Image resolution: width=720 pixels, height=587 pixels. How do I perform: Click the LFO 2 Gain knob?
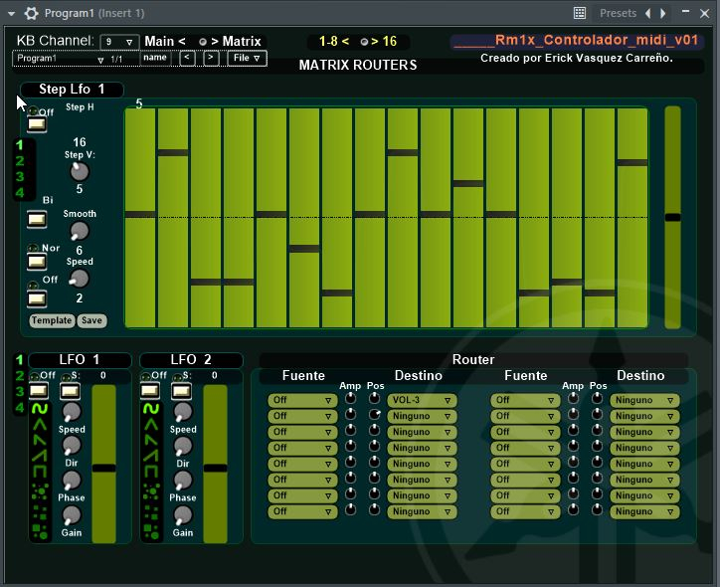point(182,514)
